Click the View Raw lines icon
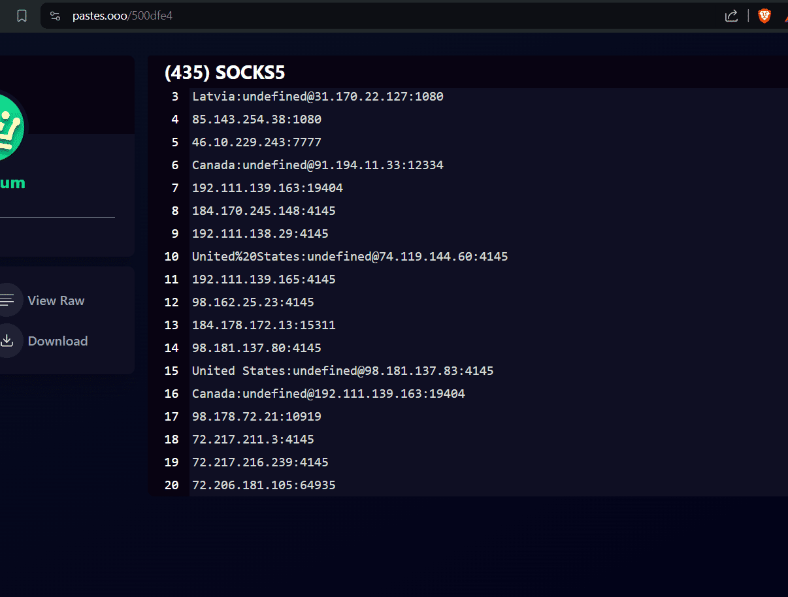788x597 pixels. [7, 300]
